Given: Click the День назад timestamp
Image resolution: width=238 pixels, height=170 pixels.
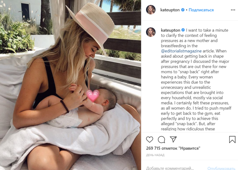Looking at the screenshot, I should coord(155,155).
